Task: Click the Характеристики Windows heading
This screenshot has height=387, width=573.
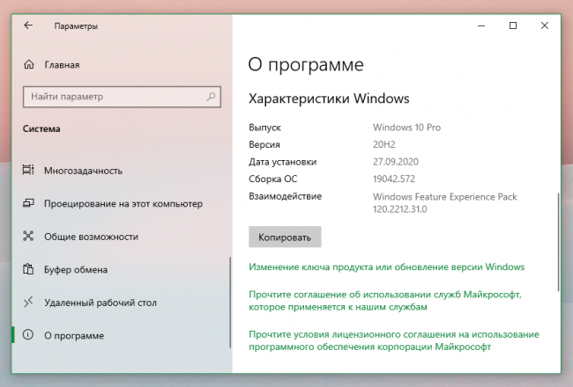Action: tap(329, 99)
